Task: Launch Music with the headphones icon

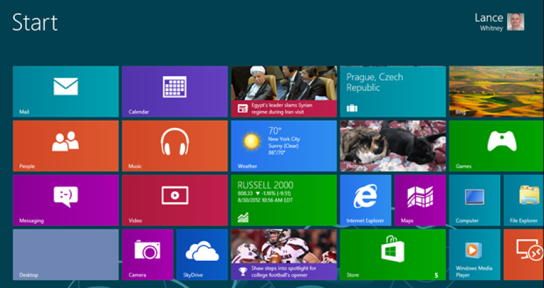Action: click(x=175, y=141)
